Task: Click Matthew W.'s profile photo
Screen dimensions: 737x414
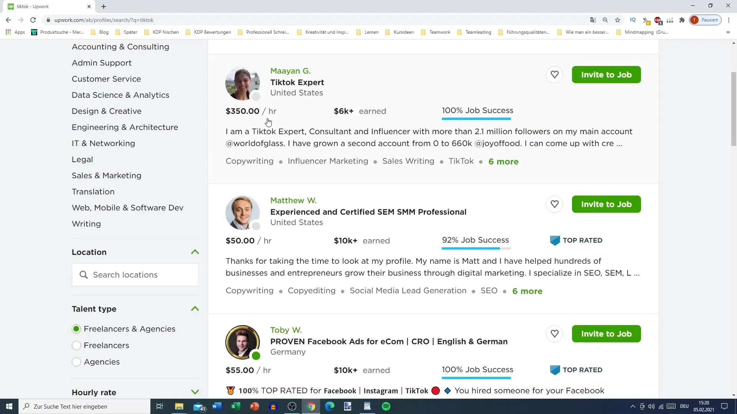Action: pos(242,213)
